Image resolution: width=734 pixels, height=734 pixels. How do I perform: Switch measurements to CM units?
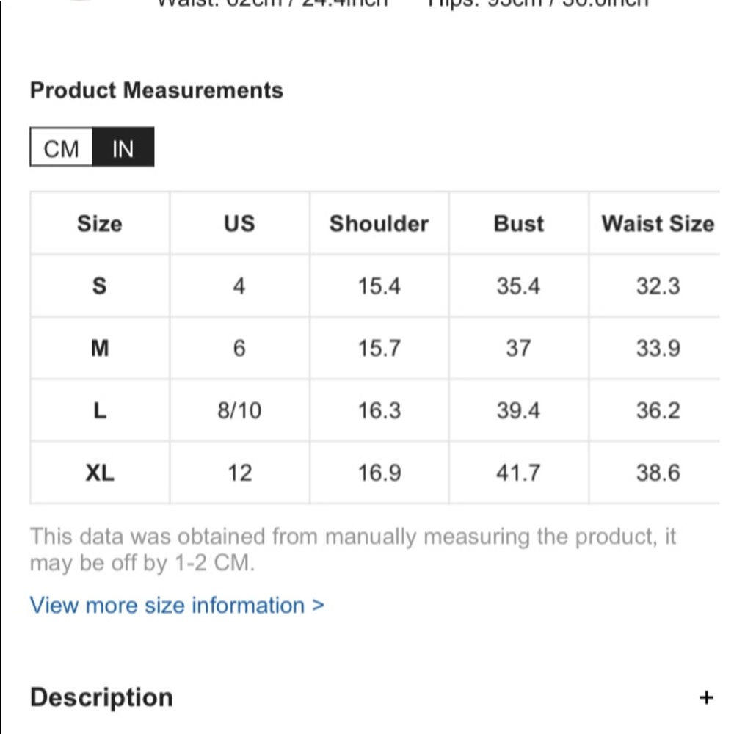pos(62,149)
